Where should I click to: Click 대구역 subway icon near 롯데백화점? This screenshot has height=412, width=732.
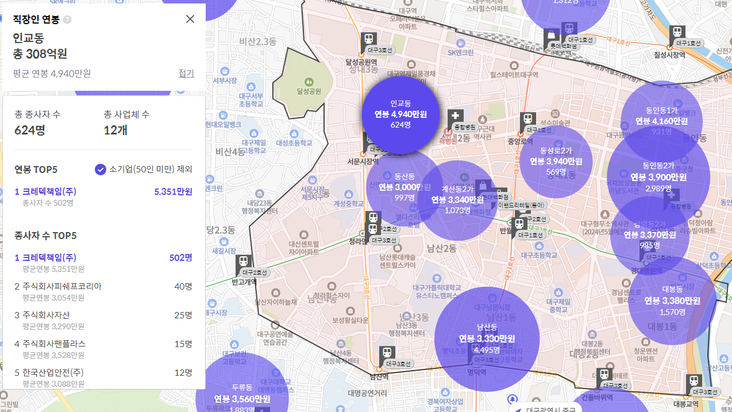(x=569, y=29)
